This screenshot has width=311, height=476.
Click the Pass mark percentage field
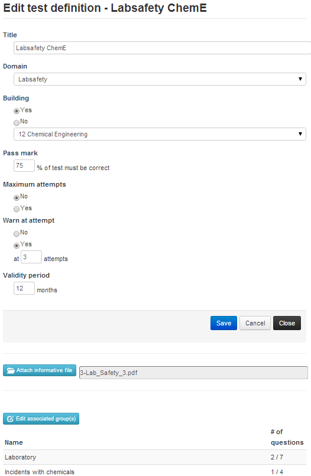pyautogui.click(x=24, y=166)
